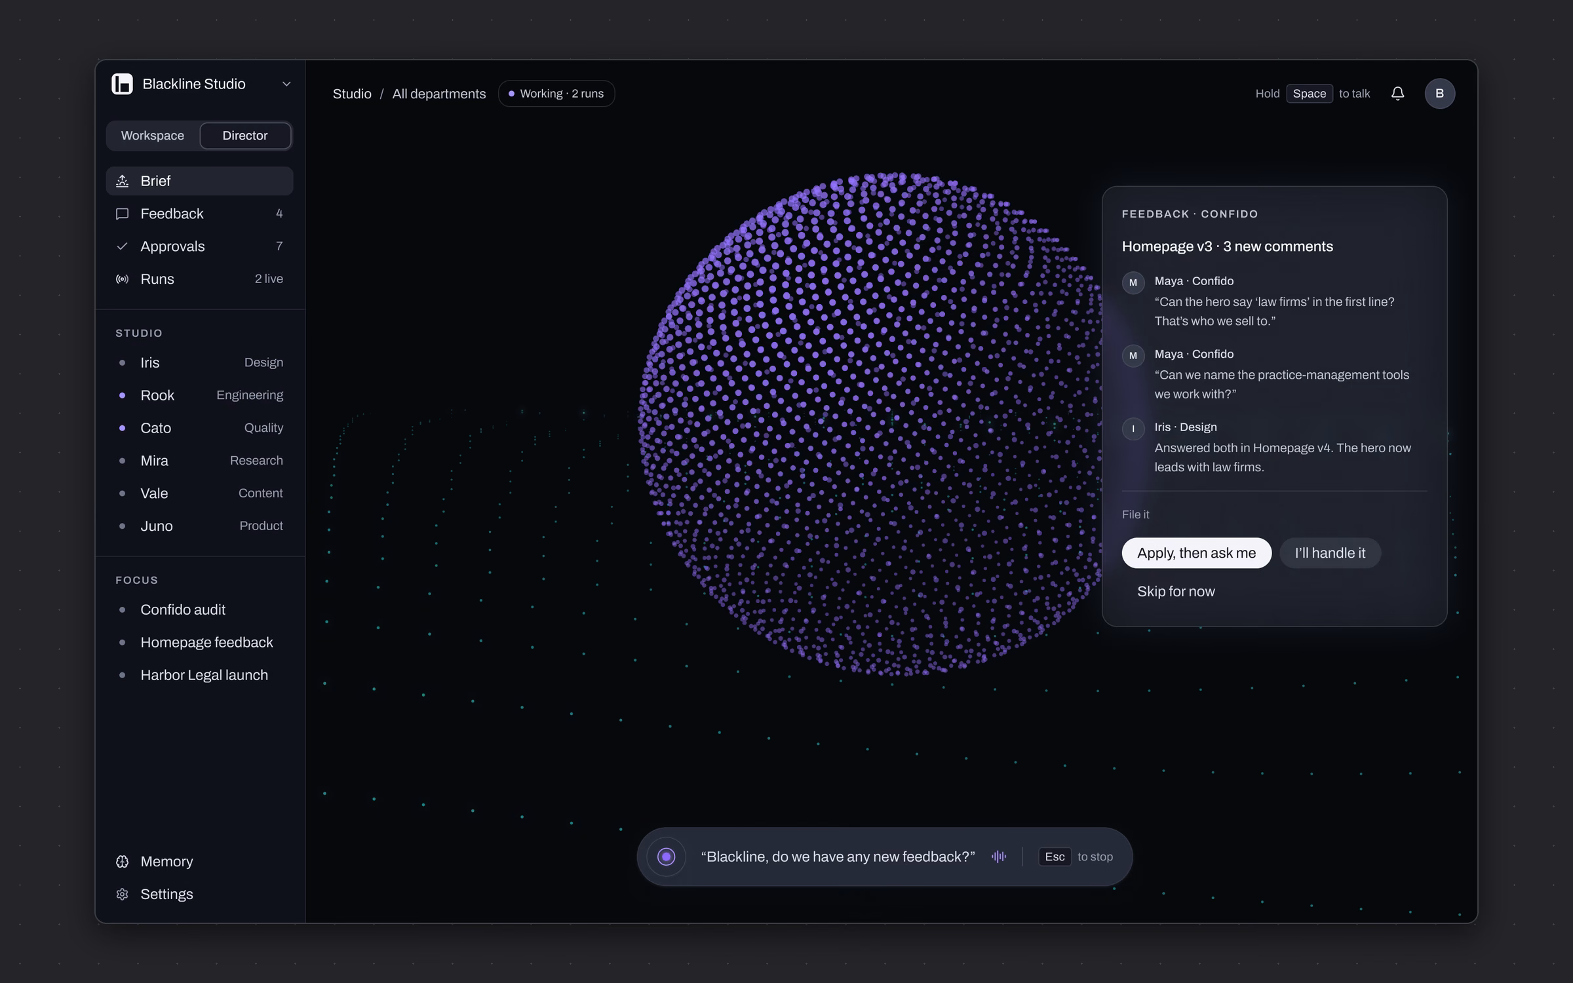Click the purple voice recording orb

tap(666, 857)
